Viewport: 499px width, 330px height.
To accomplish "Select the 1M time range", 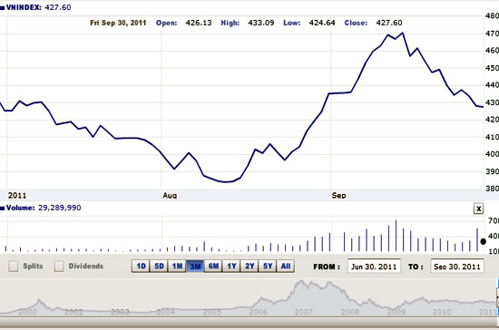I will click(177, 267).
